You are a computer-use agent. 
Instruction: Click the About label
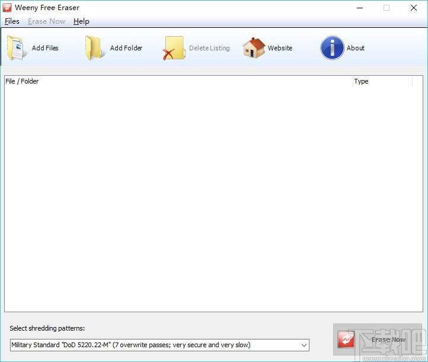pyautogui.click(x=356, y=48)
